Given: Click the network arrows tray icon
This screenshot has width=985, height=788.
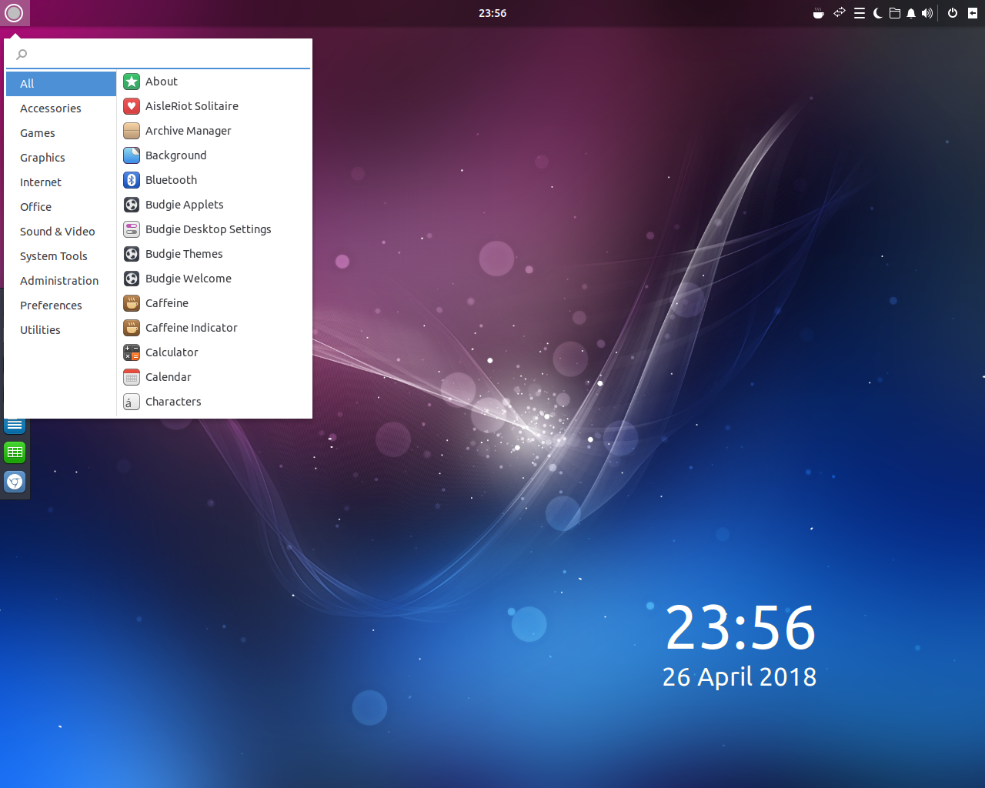Looking at the screenshot, I should [x=840, y=13].
